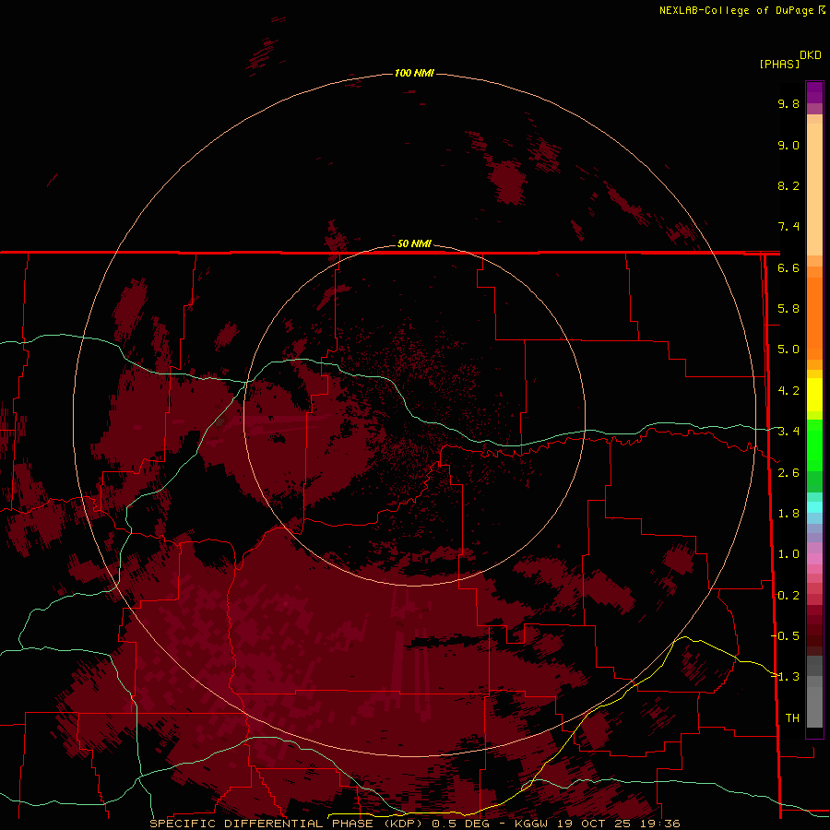This screenshot has width=830, height=830.
Task: Click the SPECIFIC DIFFERENTIAL PHASE (KDP) title text
Action: pos(286,824)
